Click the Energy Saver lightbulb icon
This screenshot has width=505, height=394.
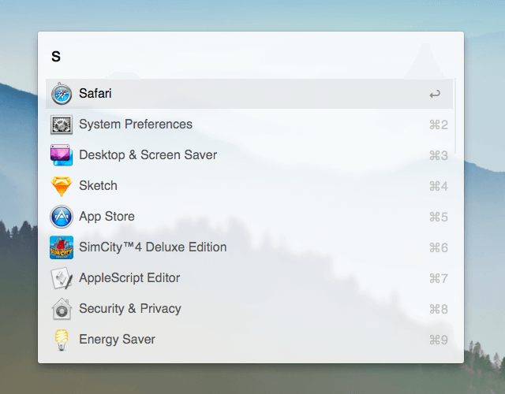(x=62, y=340)
